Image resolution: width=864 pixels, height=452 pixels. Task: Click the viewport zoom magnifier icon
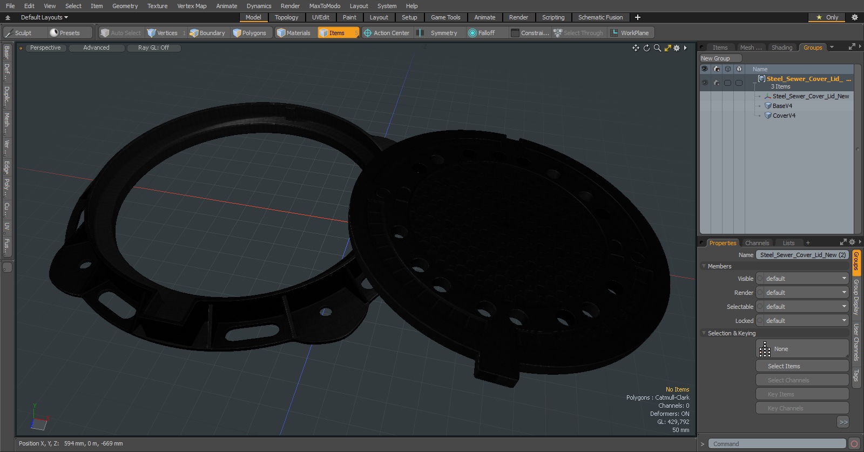pyautogui.click(x=657, y=48)
